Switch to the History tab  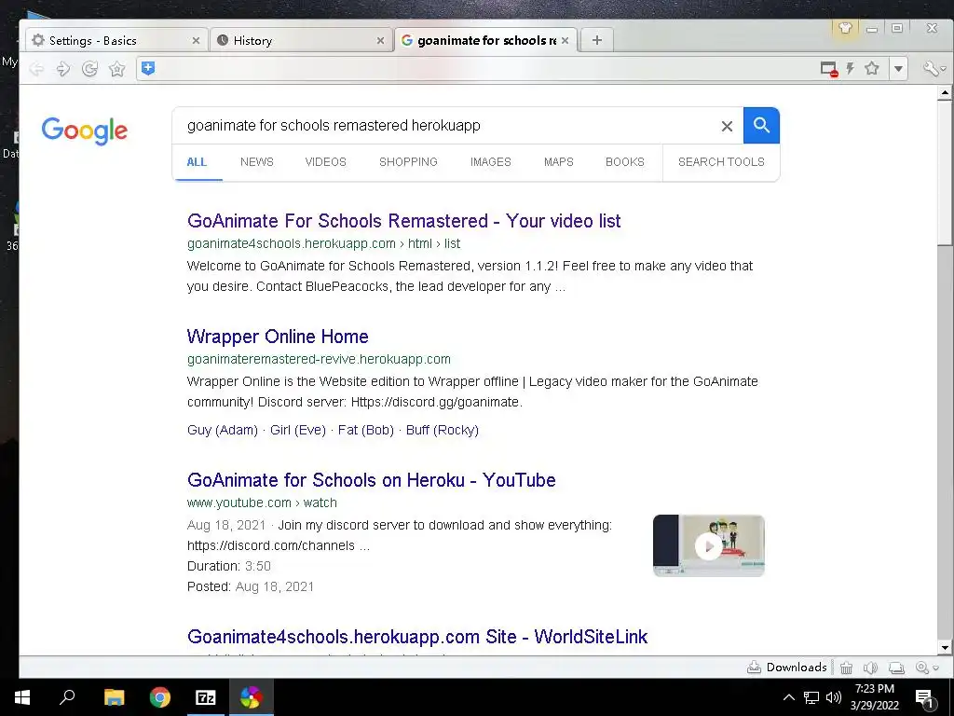tap(301, 40)
